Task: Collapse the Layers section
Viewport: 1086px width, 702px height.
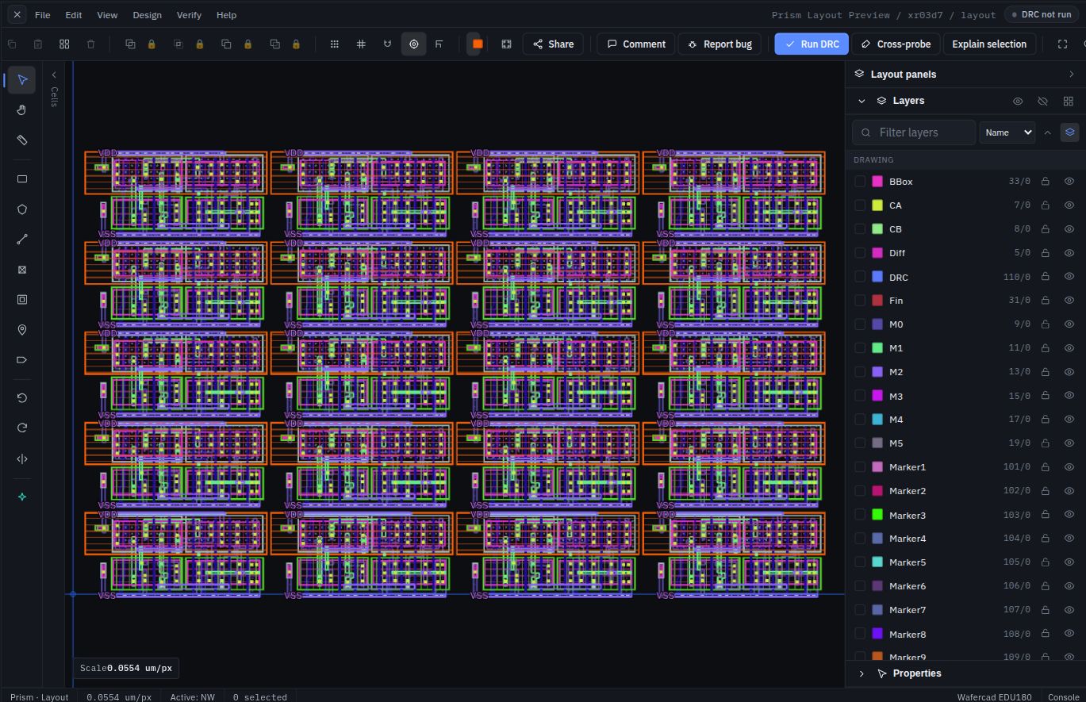Action: click(x=862, y=102)
